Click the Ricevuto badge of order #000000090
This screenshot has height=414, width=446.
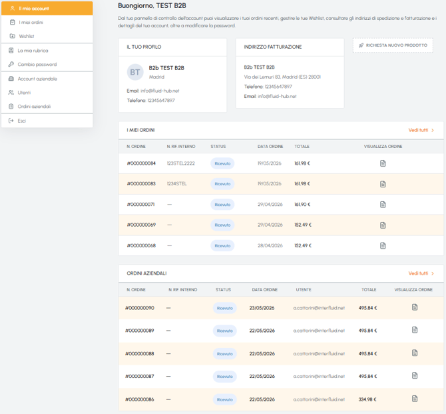point(225,308)
